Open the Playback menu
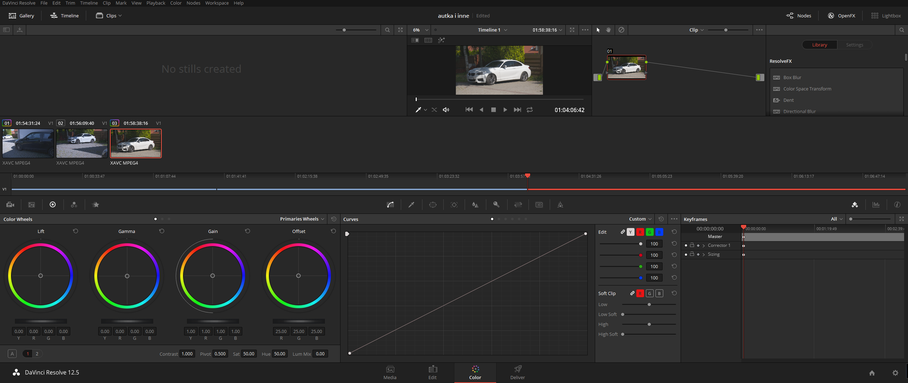Image resolution: width=908 pixels, height=383 pixels. (156, 3)
